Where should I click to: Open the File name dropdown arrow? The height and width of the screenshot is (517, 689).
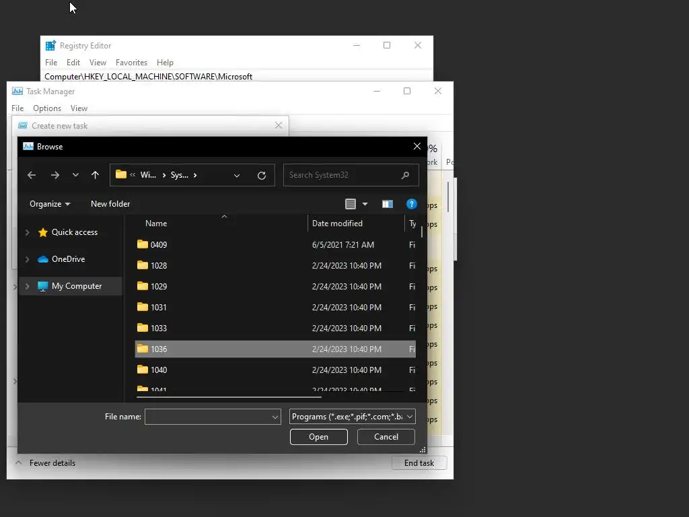[x=275, y=417]
